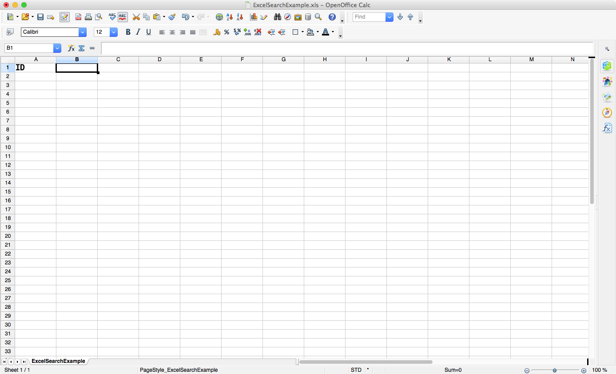
Task: Click the Print file directly icon
Action: pos(88,17)
